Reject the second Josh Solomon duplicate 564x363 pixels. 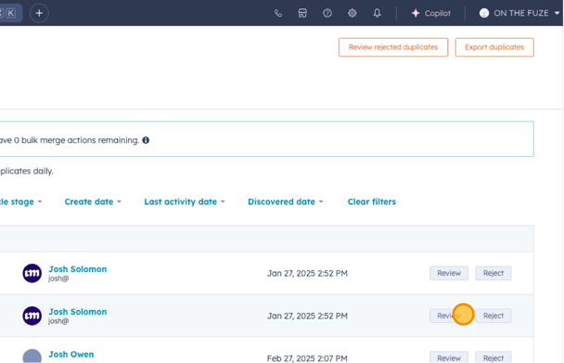(x=493, y=316)
